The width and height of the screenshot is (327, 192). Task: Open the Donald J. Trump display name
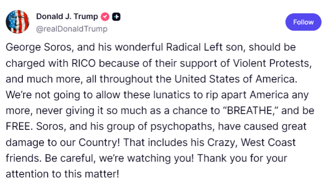pyautogui.click(x=67, y=17)
